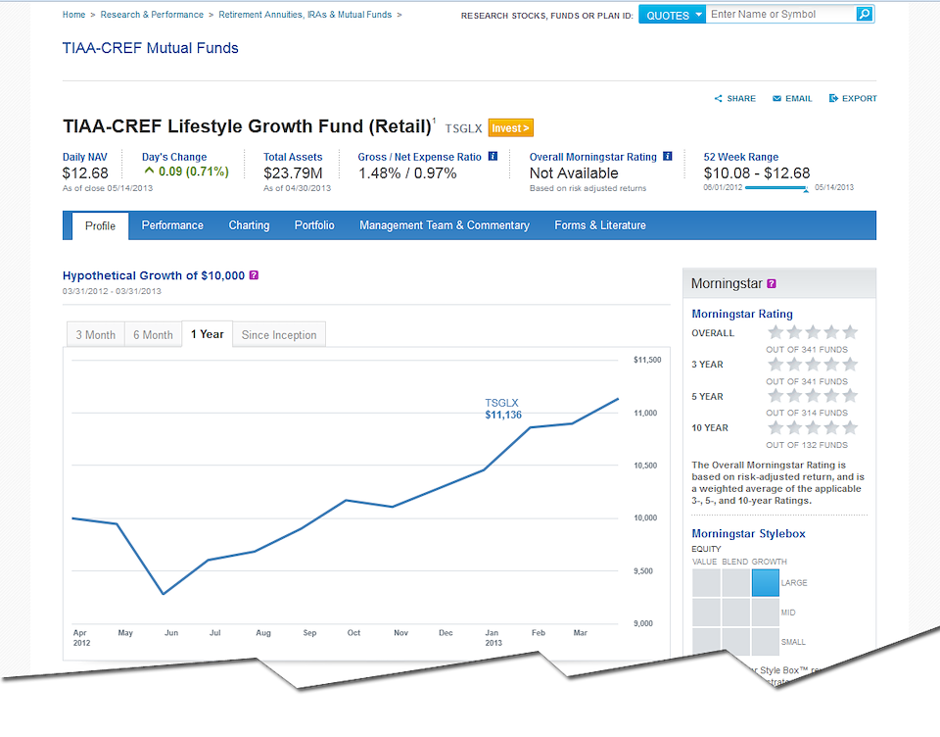The width and height of the screenshot is (940, 737).
Task: Open Retirement Annuities, IRAs & Mutual Funds breadcrumb
Action: point(305,15)
